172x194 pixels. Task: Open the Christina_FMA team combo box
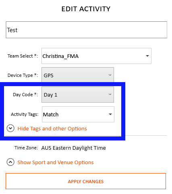(96, 56)
